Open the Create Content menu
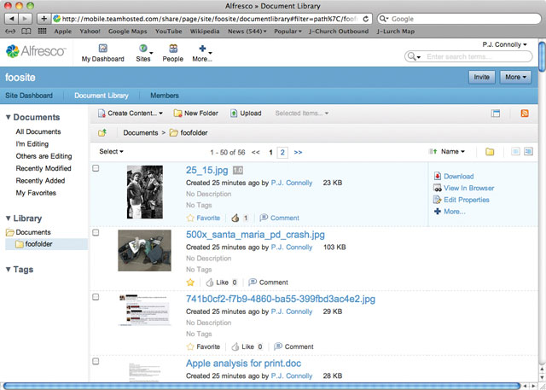 pos(131,114)
